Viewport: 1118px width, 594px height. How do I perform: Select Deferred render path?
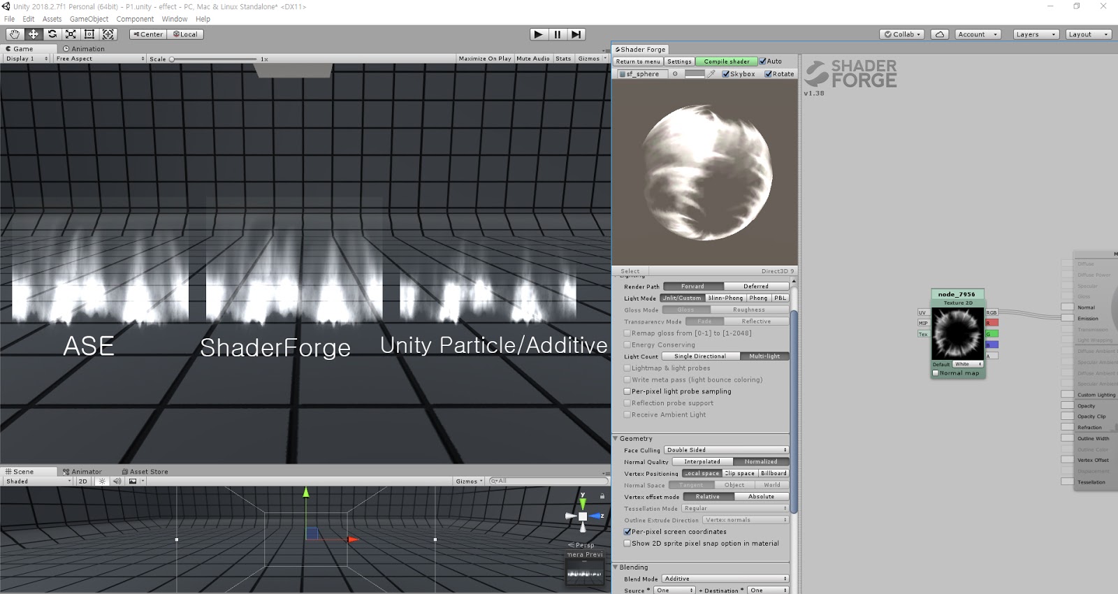756,287
